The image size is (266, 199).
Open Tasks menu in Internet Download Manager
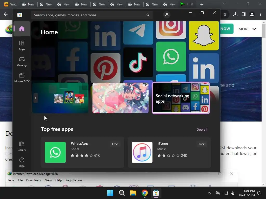tap(11, 180)
